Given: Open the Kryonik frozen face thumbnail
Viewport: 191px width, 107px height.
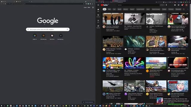Looking at the screenshot, I should 178,86.
